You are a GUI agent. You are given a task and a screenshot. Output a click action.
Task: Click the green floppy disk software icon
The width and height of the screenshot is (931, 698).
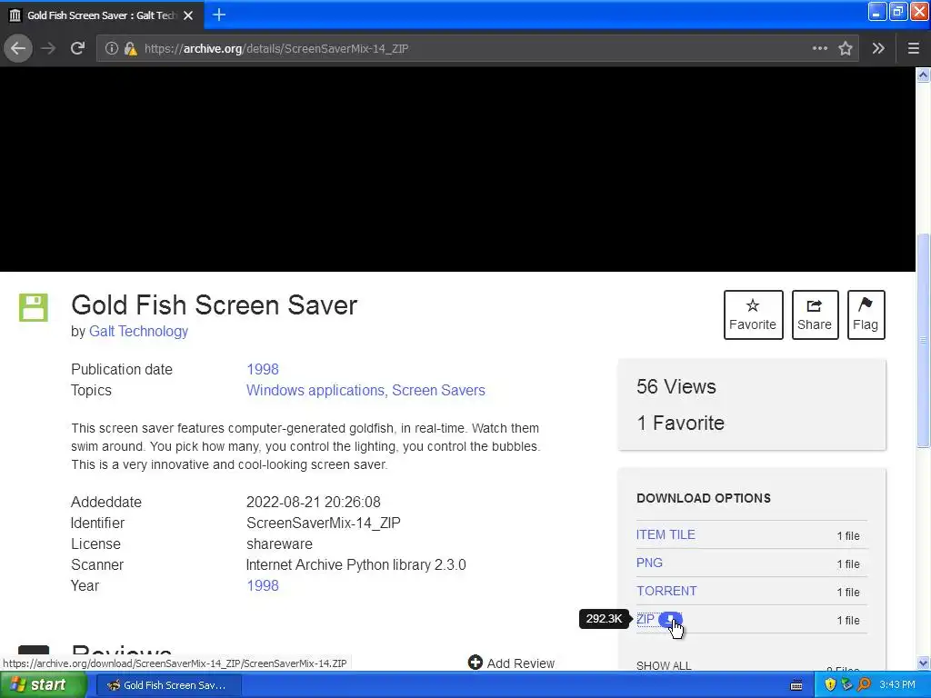pyautogui.click(x=34, y=307)
